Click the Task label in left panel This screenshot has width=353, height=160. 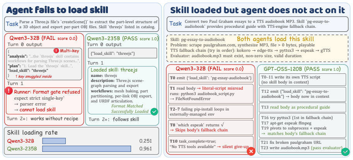[12, 24]
